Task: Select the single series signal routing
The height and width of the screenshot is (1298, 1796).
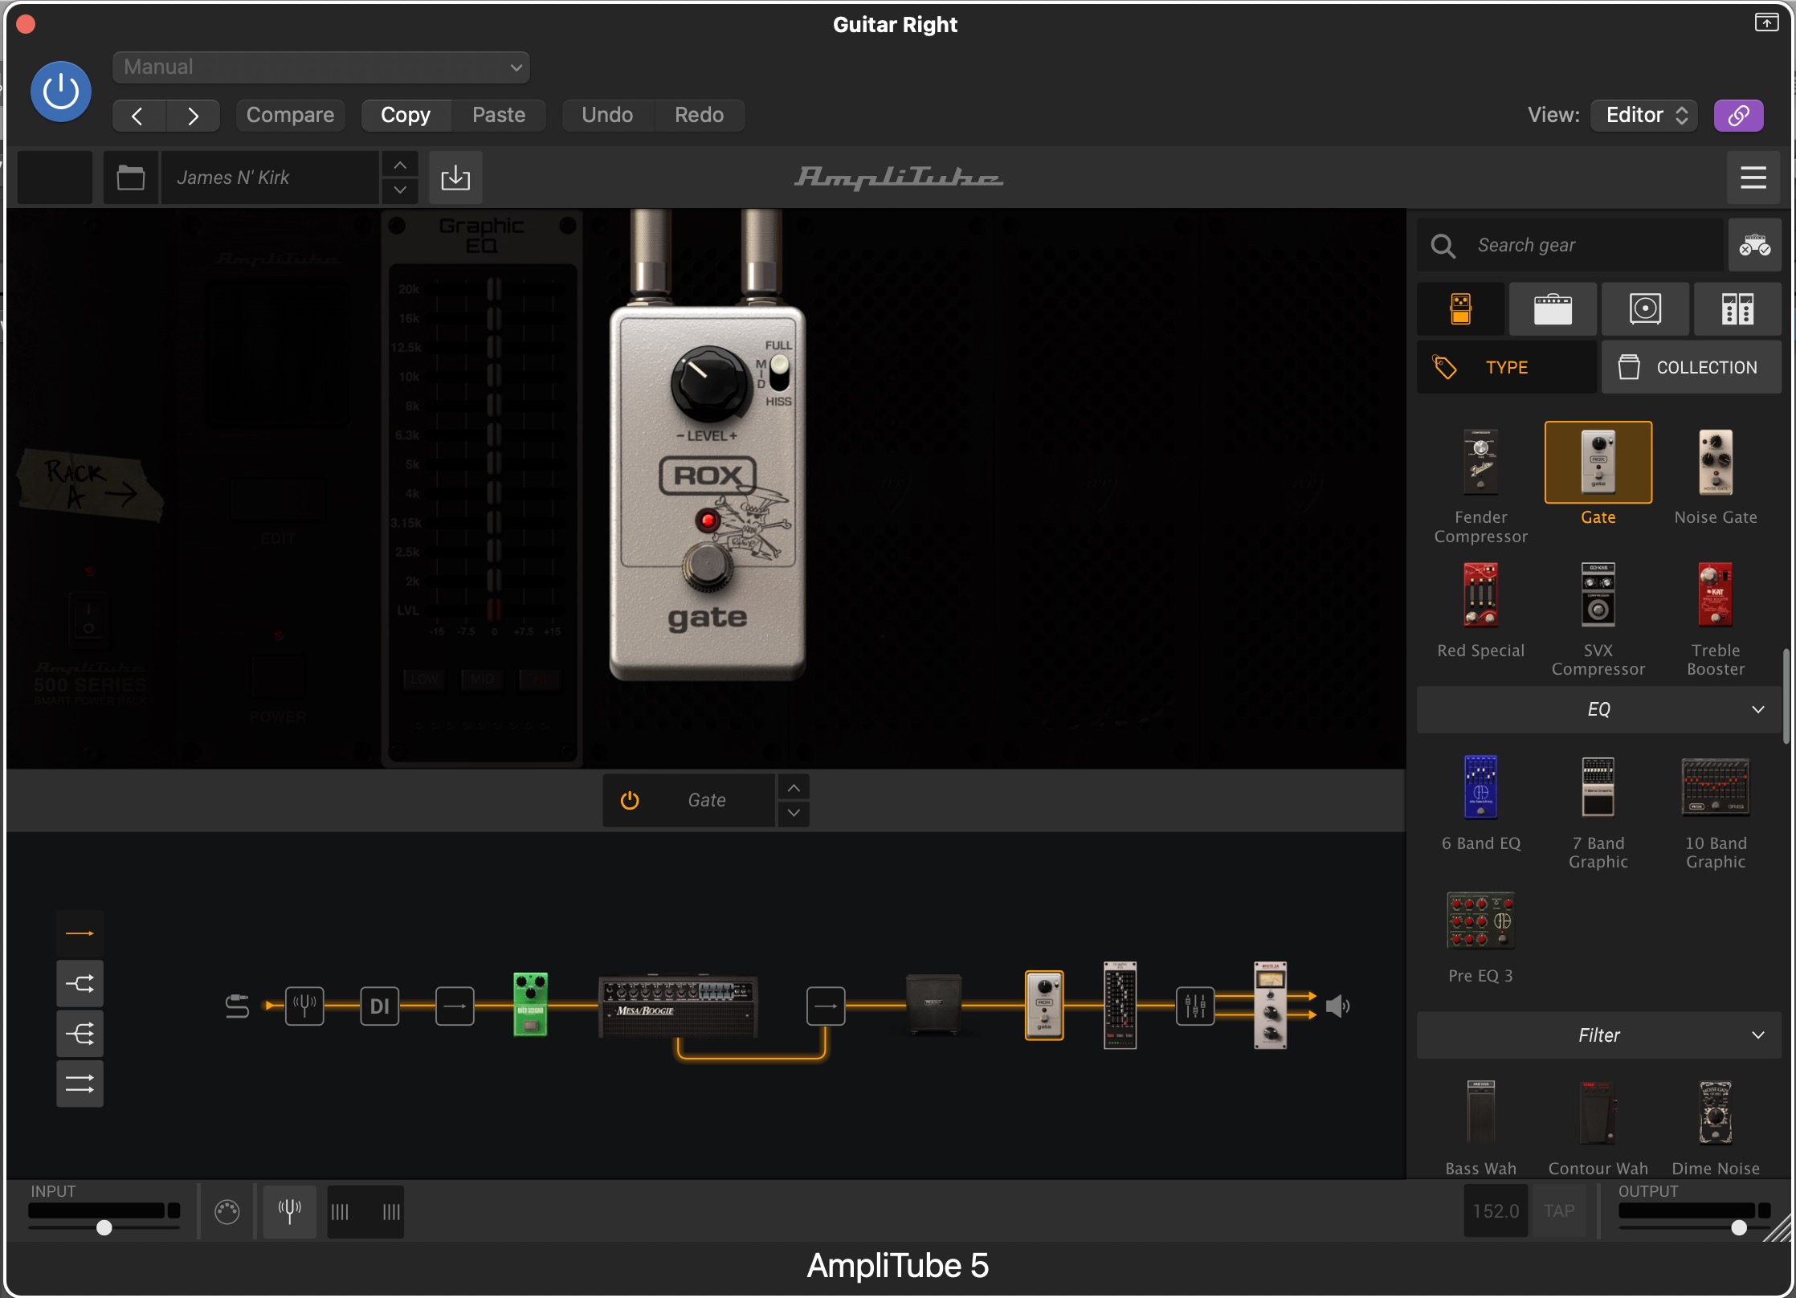Action: point(80,933)
